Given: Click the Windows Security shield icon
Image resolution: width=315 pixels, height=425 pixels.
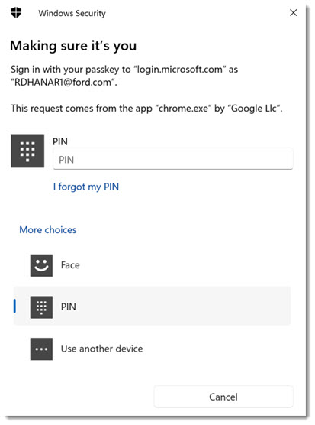Looking at the screenshot, I should click(16, 12).
